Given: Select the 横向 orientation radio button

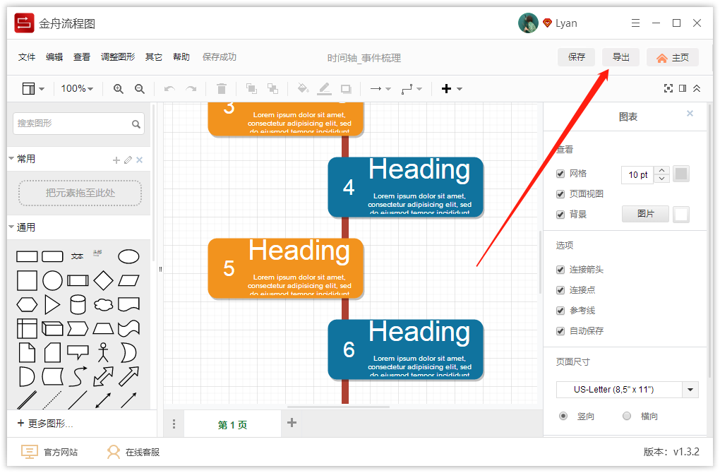Looking at the screenshot, I should pyautogui.click(x=627, y=416).
